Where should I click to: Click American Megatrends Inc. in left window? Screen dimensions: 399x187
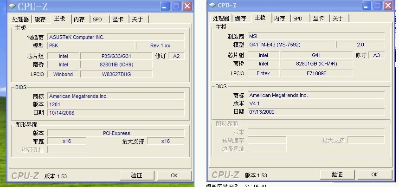116,96
